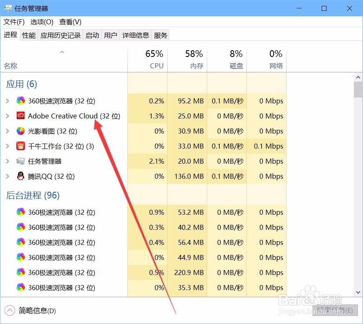
Task: Sort by the 名称 column header
Action: [x=64, y=60]
